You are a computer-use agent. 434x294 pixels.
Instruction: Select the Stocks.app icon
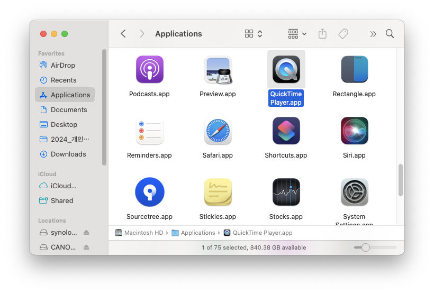[286, 192]
